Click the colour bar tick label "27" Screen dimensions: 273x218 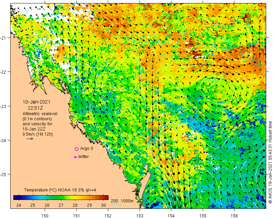[61, 205]
